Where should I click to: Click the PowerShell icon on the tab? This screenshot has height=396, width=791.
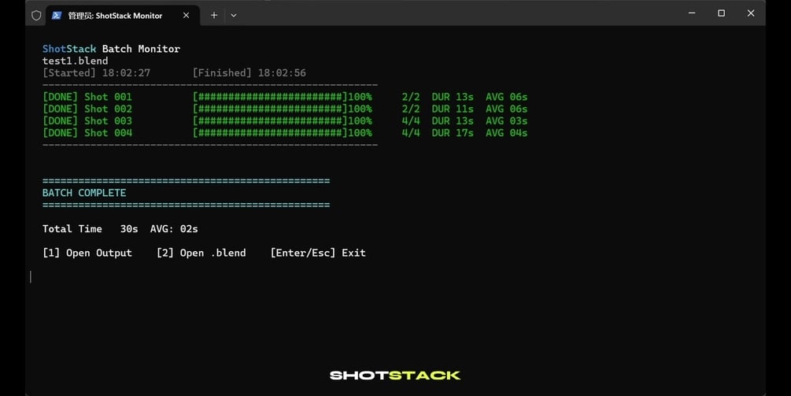tap(57, 15)
